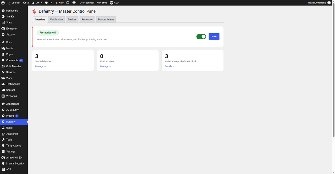Click Details under Failed attempts
The height and width of the screenshot is (174, 335).
pyautogui.click(x=170, y=66)
